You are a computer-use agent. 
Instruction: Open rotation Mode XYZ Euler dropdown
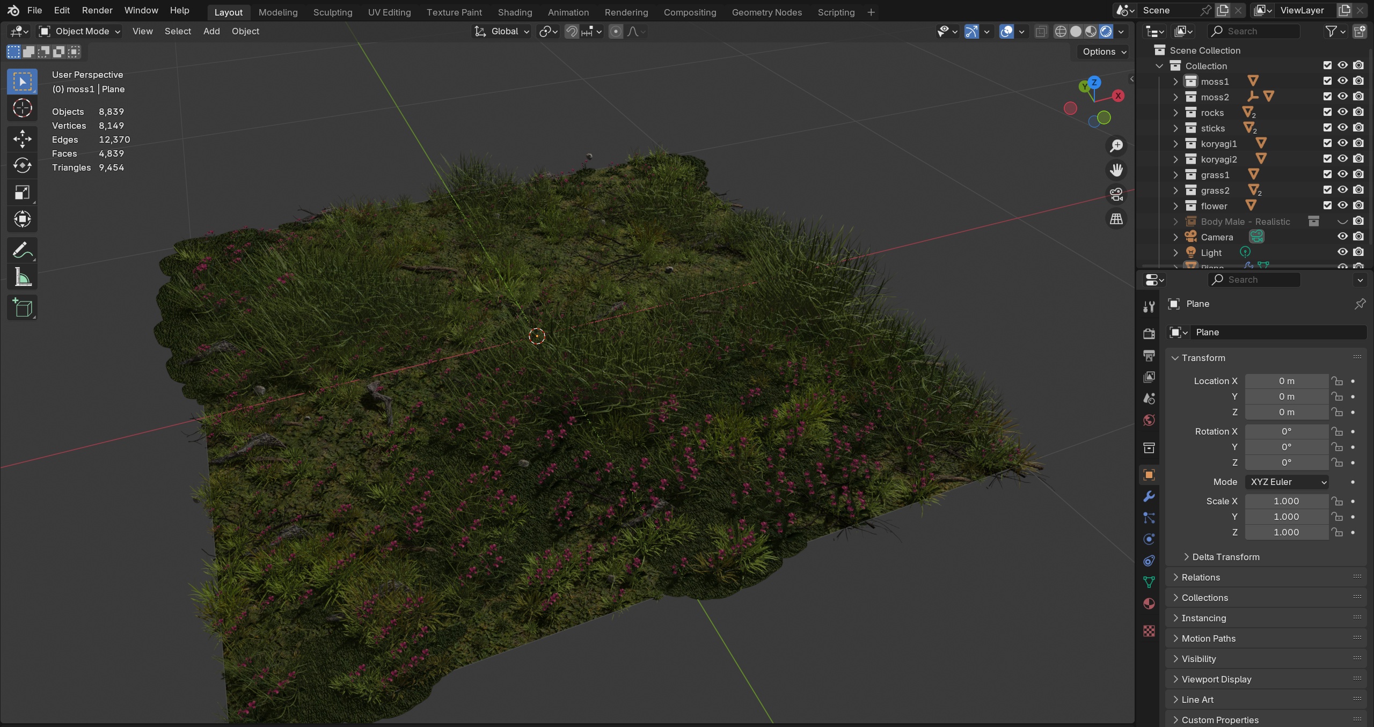(1287, 482)
